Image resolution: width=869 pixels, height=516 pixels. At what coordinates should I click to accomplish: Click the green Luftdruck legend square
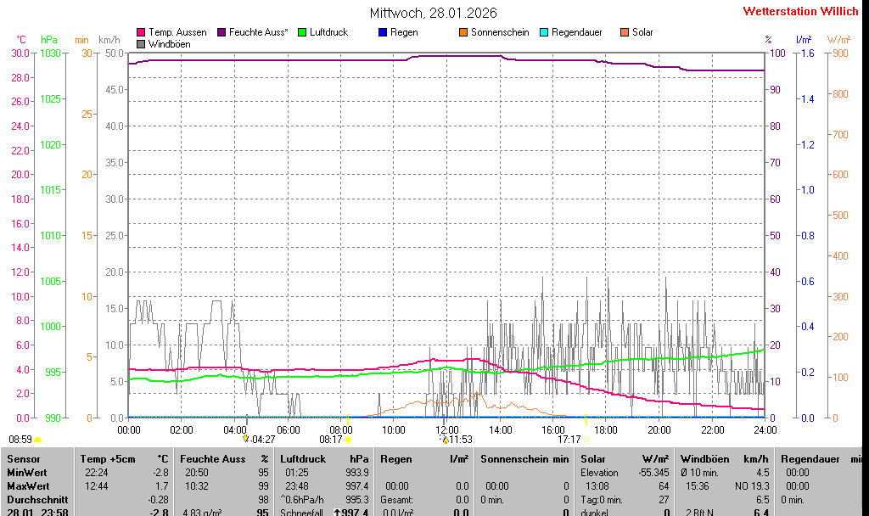pos(302,32)
